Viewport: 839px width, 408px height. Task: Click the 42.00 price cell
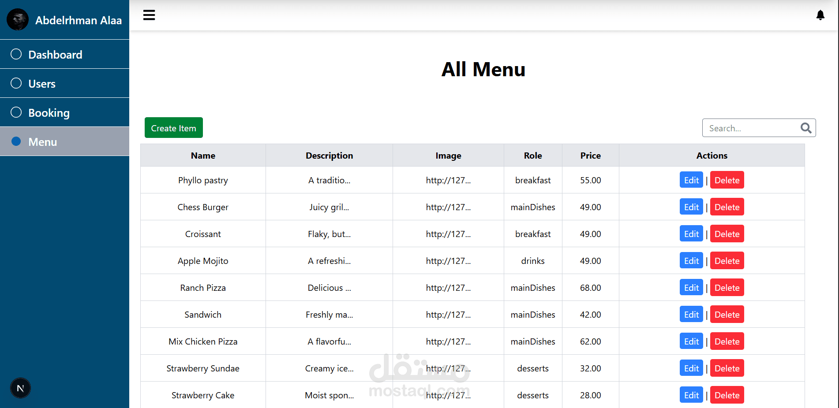click(x=590, y=314)
